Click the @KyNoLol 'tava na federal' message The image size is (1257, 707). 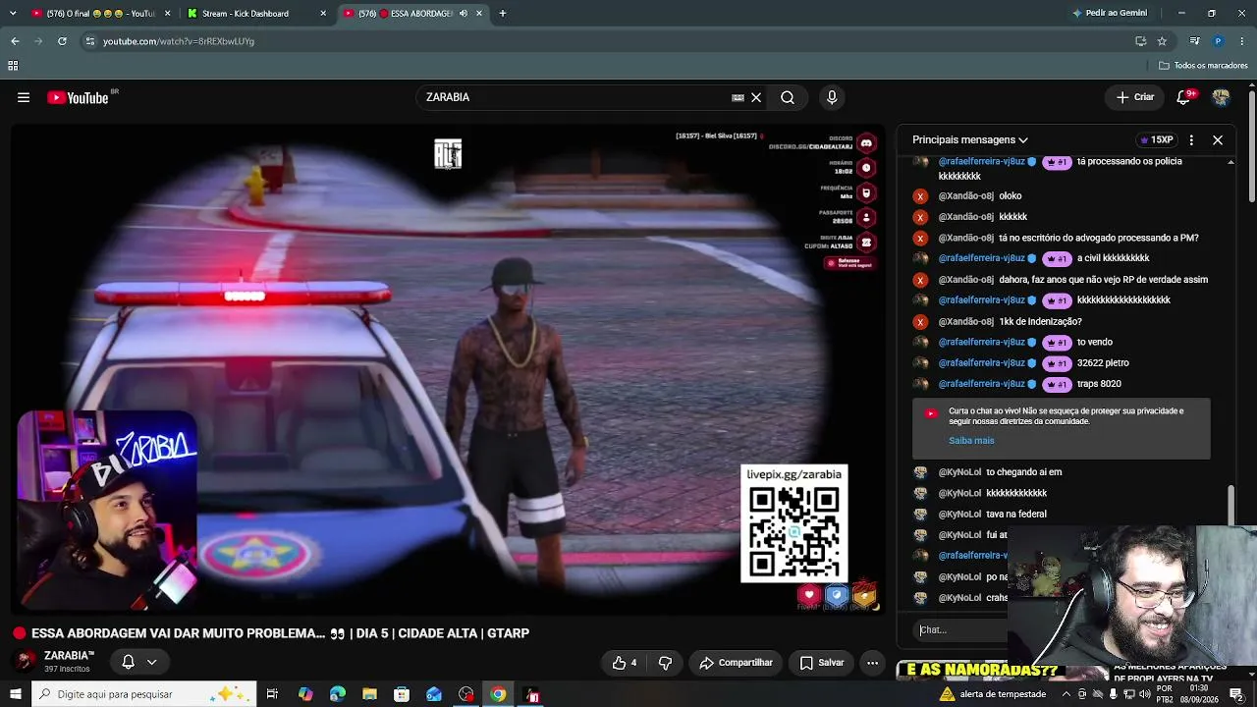1015,515
